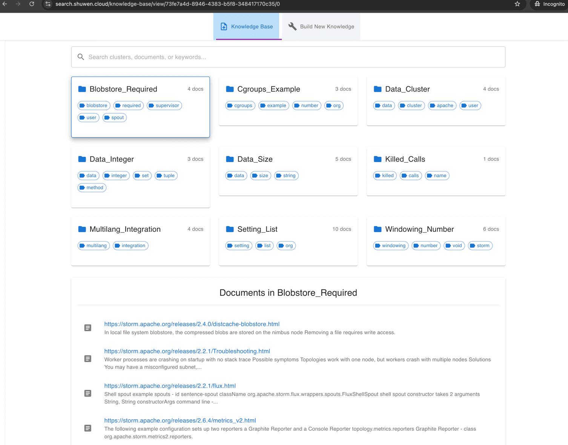Click the site info icon beside URL
The width and height of the screenshot is (568, 445).
48,4
